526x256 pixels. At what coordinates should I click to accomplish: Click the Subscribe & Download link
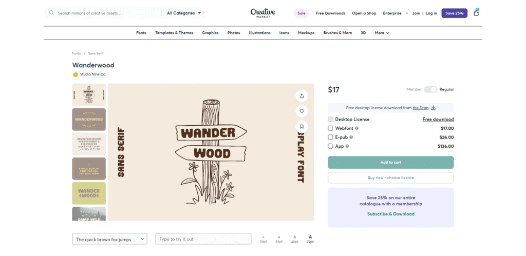tap(390, 214)
